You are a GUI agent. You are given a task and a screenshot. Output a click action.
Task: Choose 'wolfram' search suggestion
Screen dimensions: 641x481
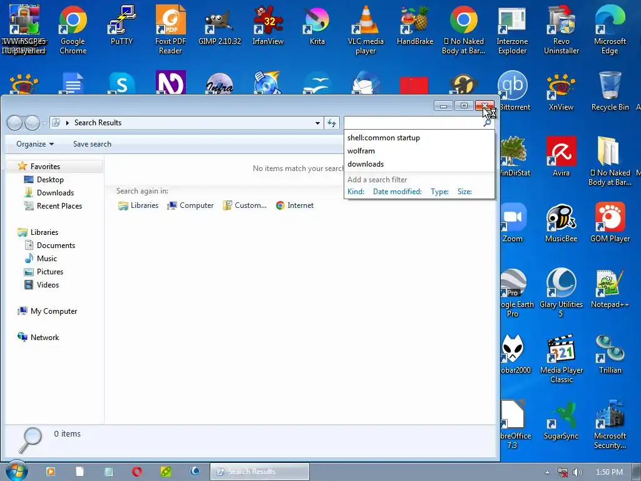point(419,151)
